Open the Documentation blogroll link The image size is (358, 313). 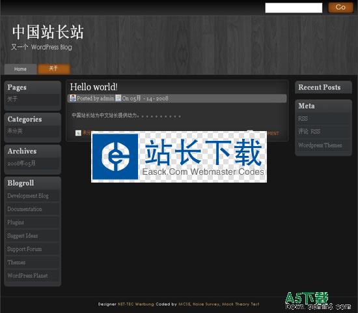point(25,209)
